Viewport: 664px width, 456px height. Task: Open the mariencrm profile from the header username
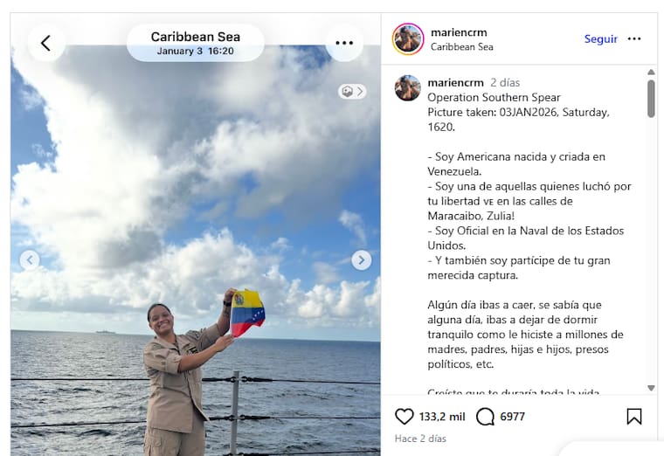tap(459, 32)
